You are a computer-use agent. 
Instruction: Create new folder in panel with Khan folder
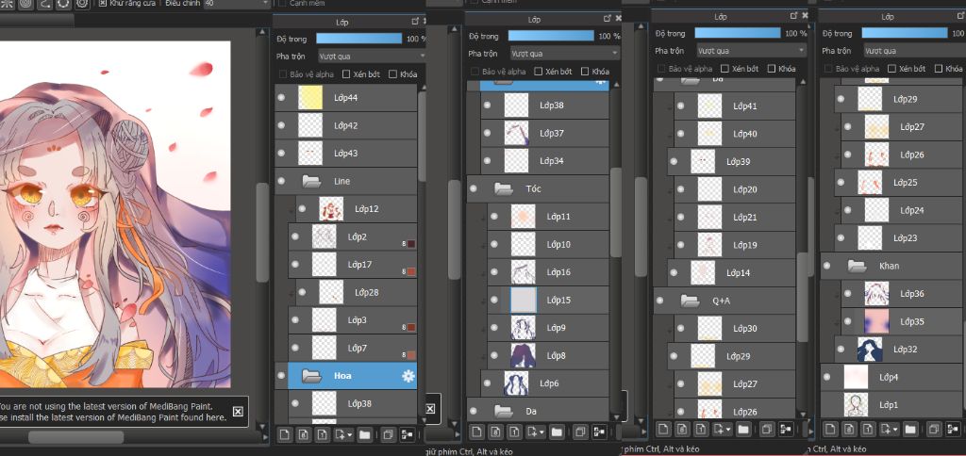910,429
